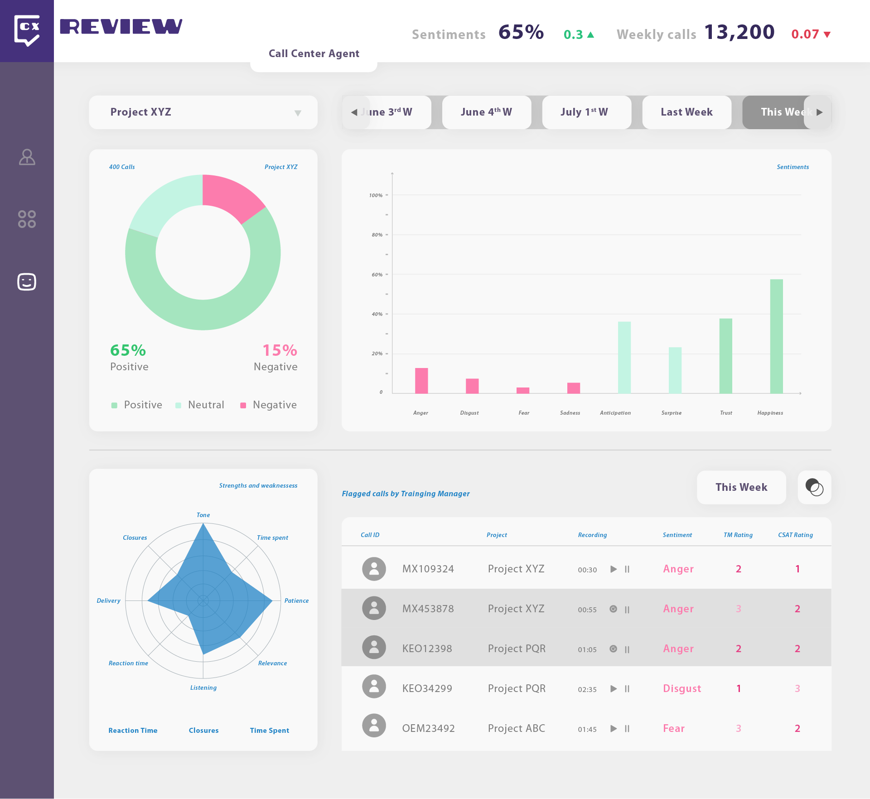Click avatar icon of call OEM23492
The height and width of the screenshot is (799, 870).
point(374,725)
